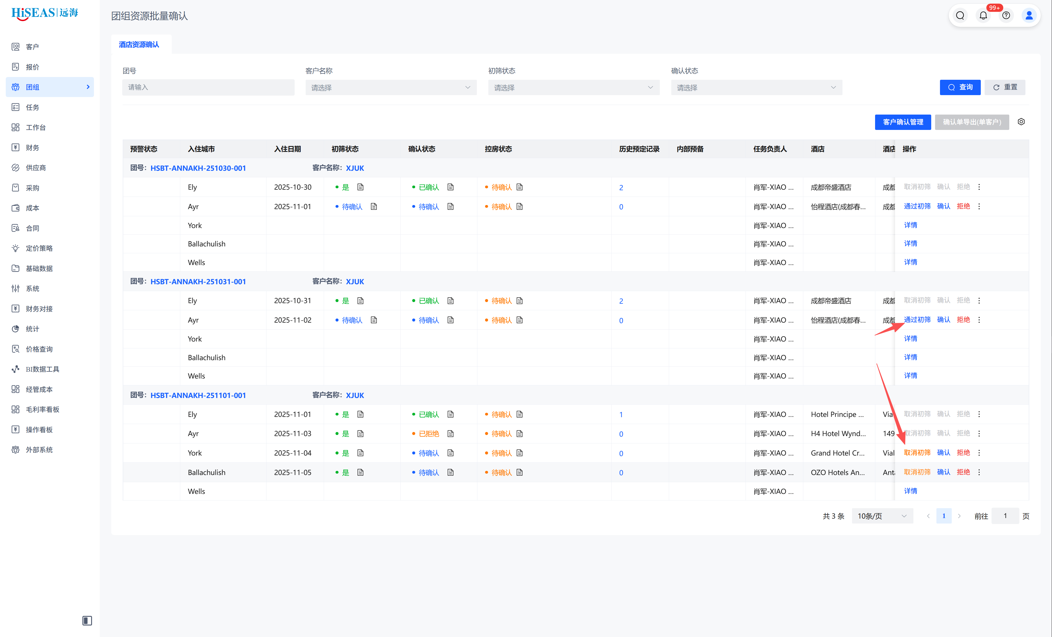Click the 查询 search button
The width and height of the screenshot is (1052, 637).
(x=960, y=87)
